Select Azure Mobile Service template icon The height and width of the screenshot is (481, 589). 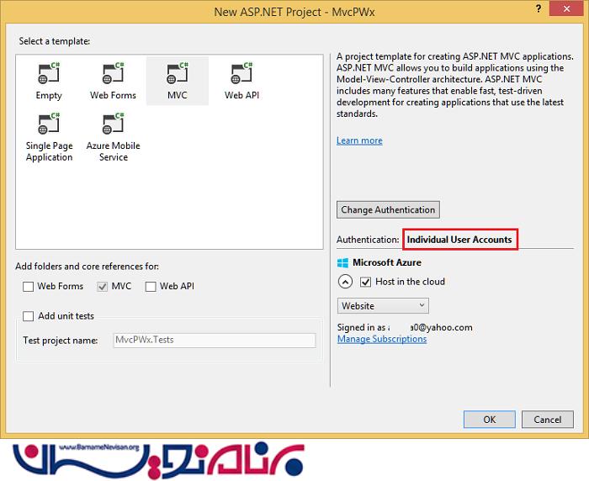point(113,124)
